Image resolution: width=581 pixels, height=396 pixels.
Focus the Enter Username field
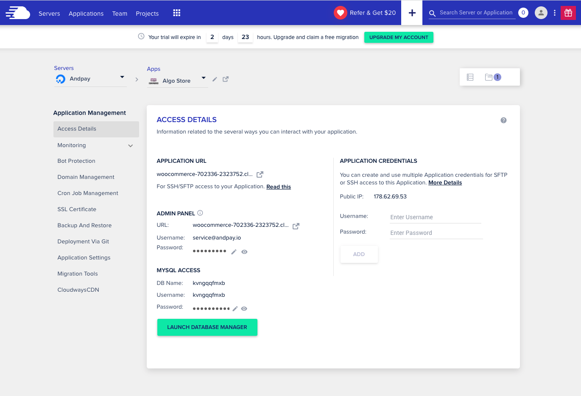point(436,217)
